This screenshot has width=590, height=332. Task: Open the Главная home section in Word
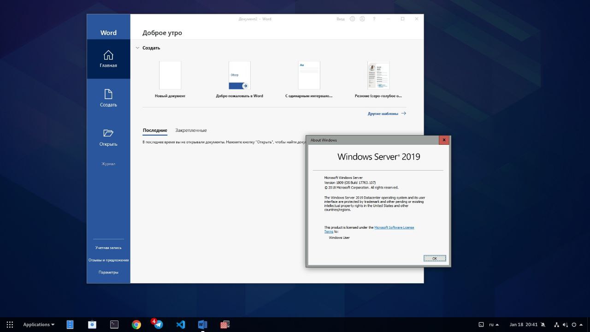click(108, 59)
